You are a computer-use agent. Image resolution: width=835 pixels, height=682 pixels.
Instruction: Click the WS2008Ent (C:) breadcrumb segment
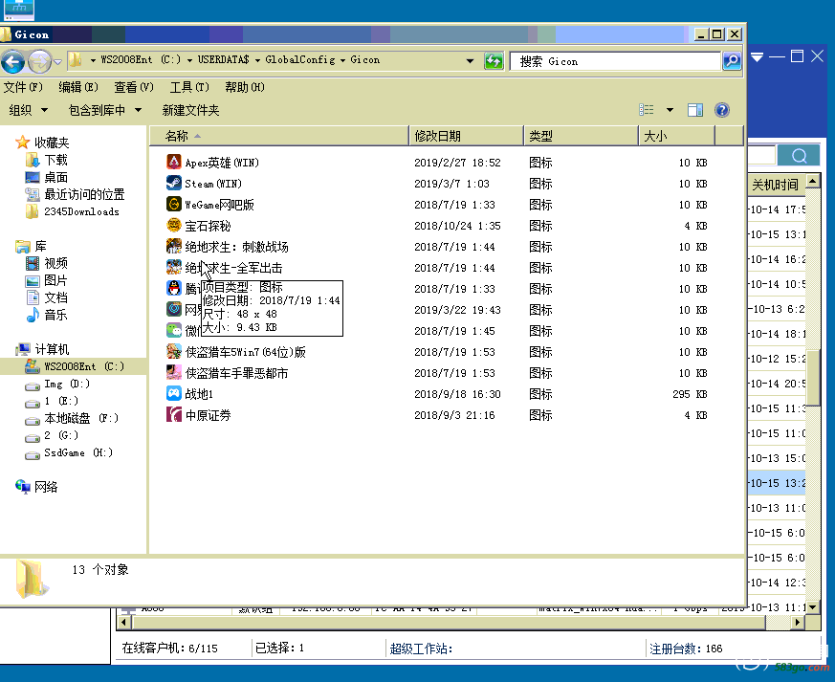coord(141,59)
